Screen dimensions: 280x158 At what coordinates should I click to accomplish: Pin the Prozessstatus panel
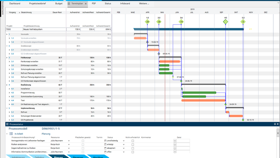click(275, 124)
